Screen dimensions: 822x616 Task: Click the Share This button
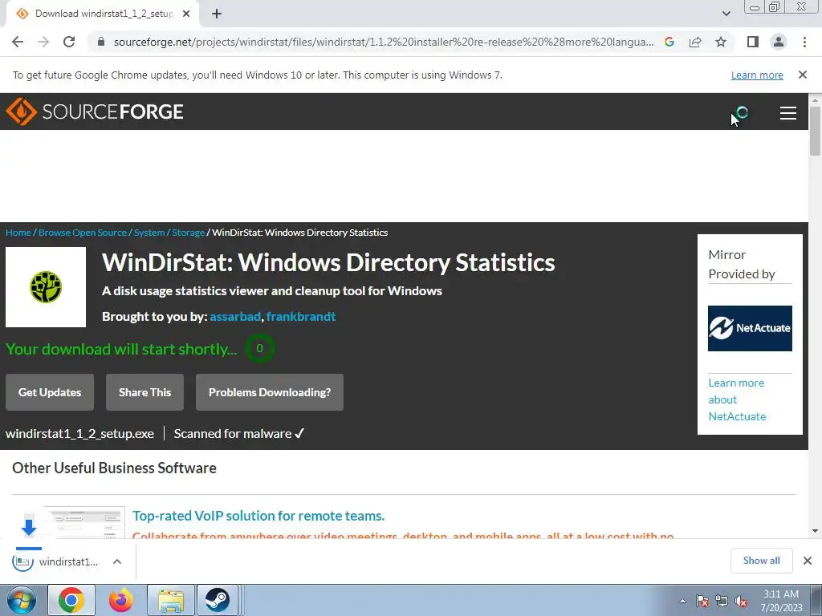pos(144,392)
